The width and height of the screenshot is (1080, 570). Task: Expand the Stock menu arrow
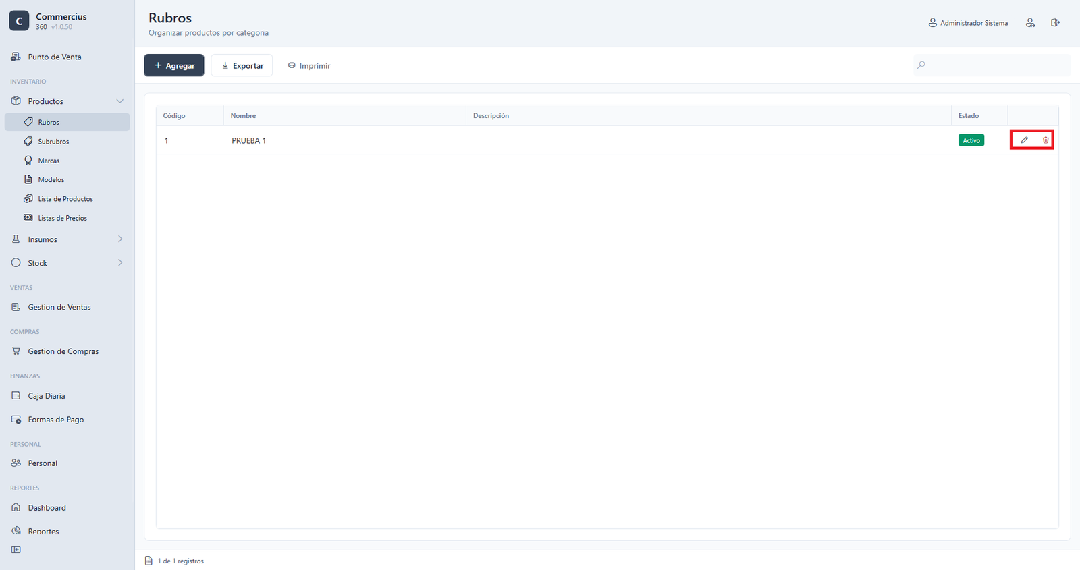[x=120, y=263]
